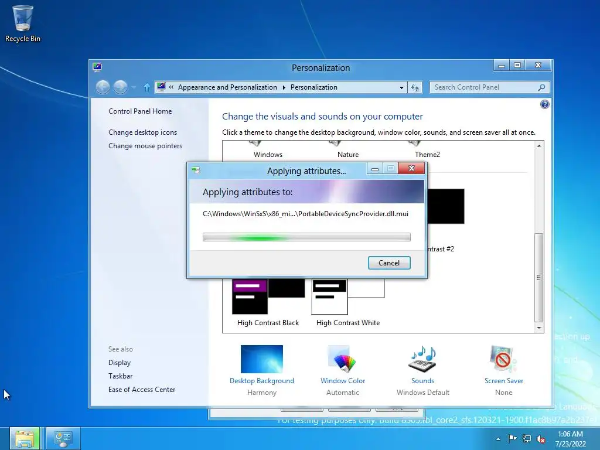This screenshot has width=600, height=450.
Task: Open recent pages dropdown beside Forward arrow
Action: point(134,88)
